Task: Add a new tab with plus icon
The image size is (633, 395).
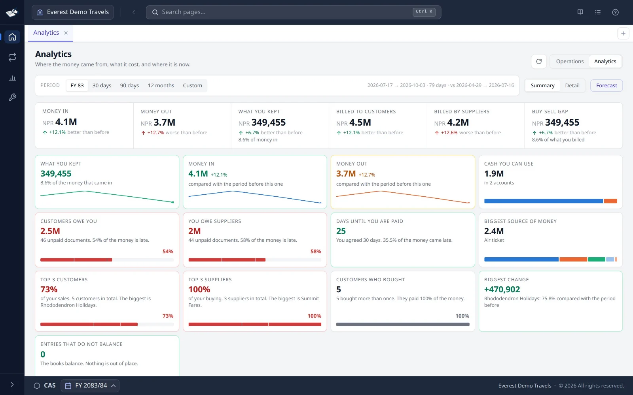Action: [x=623, y=34]
